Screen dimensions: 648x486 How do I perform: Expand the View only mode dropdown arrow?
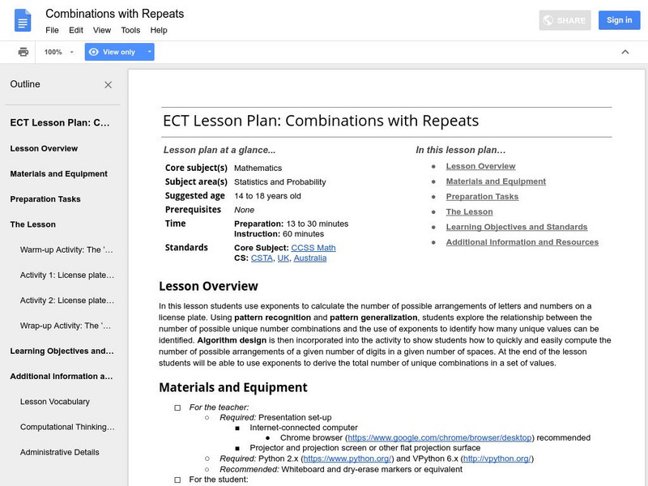[x=149, y=52]
